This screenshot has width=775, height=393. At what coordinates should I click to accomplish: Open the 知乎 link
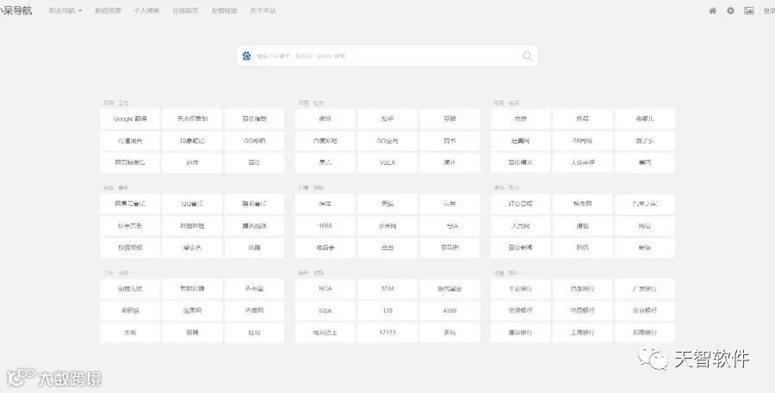coord(387,119)
